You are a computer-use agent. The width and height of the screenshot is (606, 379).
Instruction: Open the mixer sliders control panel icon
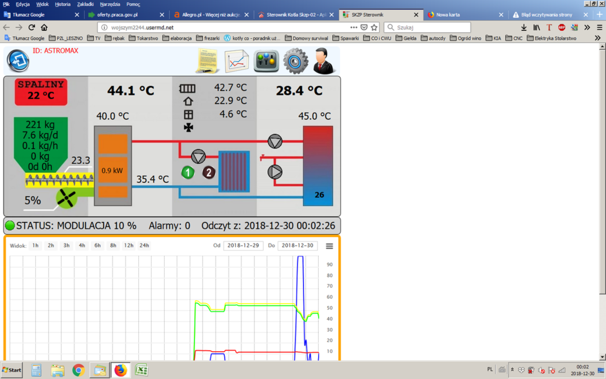[266, 61]
